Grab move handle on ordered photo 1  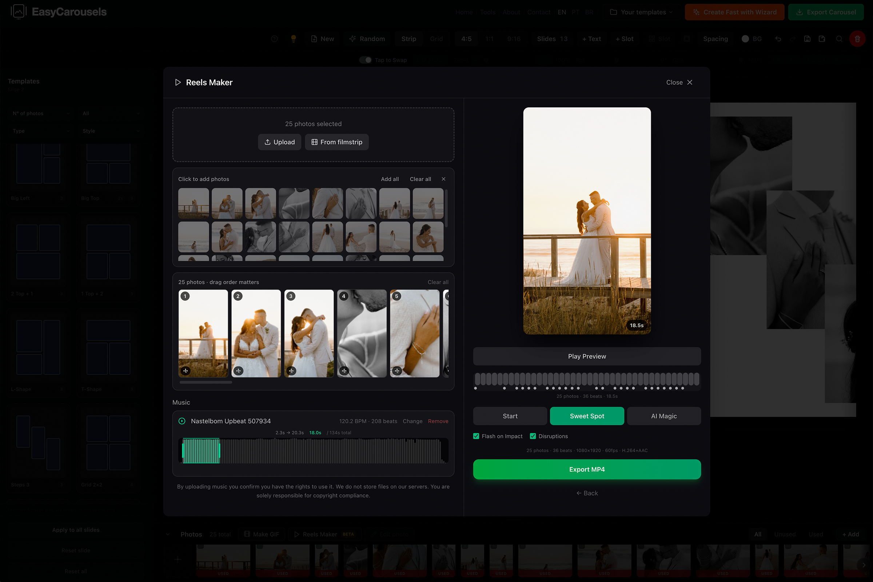tap(186, 370)
